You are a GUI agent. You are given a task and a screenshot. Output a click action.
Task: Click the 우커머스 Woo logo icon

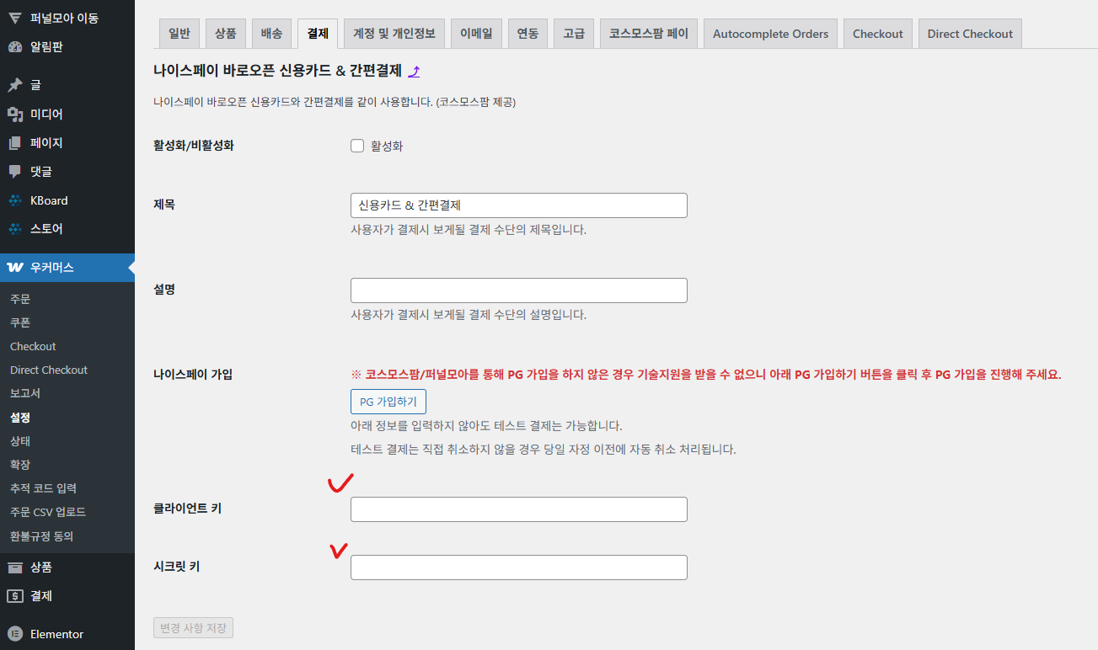pyautogui.click(x=14, y=268)
